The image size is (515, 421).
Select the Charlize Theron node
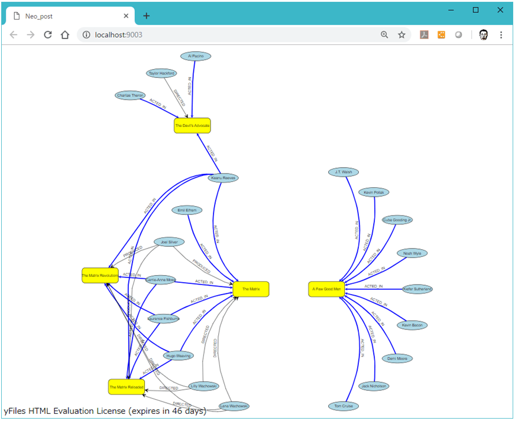point(130,96)
